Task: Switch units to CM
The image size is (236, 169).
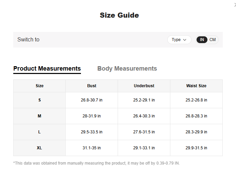Action: (x=213, y=40)
